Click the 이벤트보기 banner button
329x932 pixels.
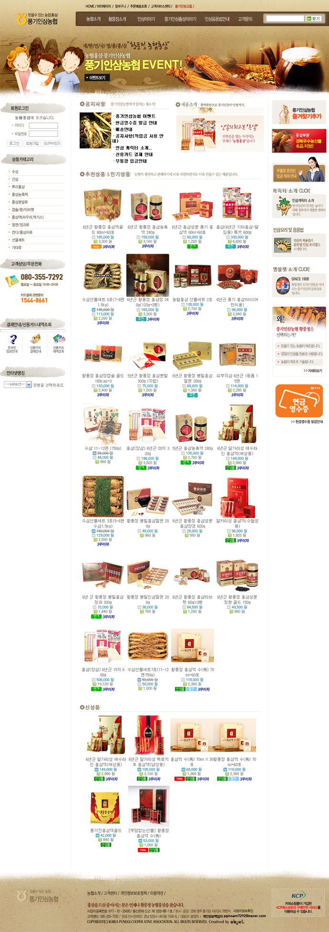[x=98, y=77]
